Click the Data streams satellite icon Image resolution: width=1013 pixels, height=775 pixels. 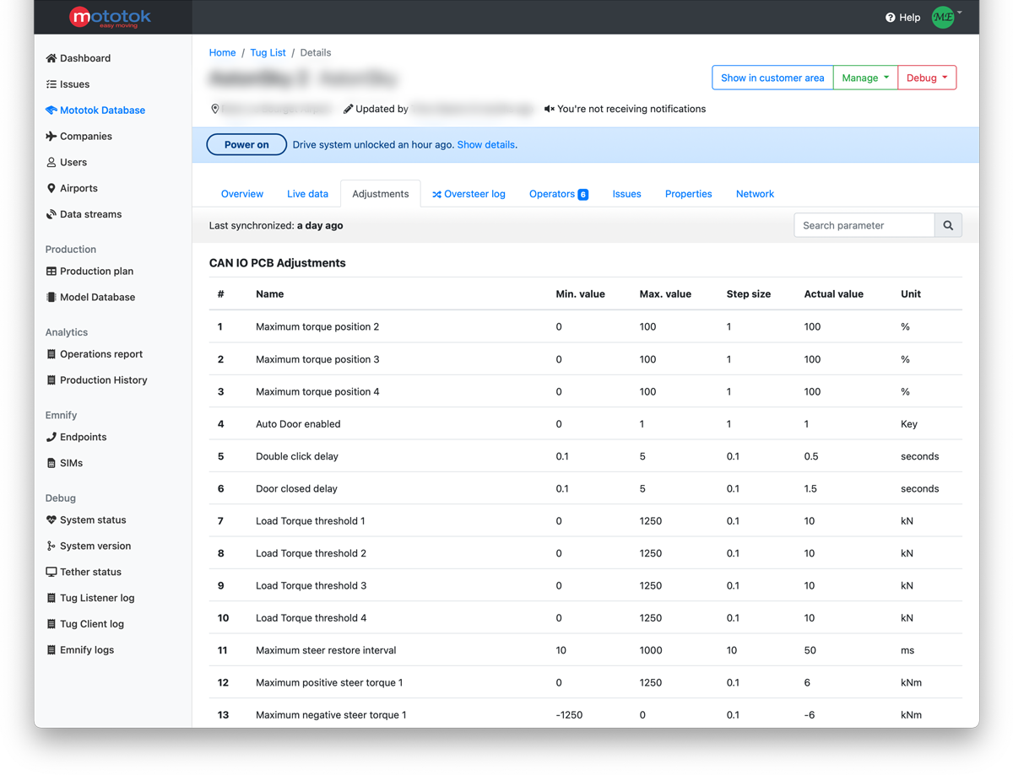click(x=51, y=214)
